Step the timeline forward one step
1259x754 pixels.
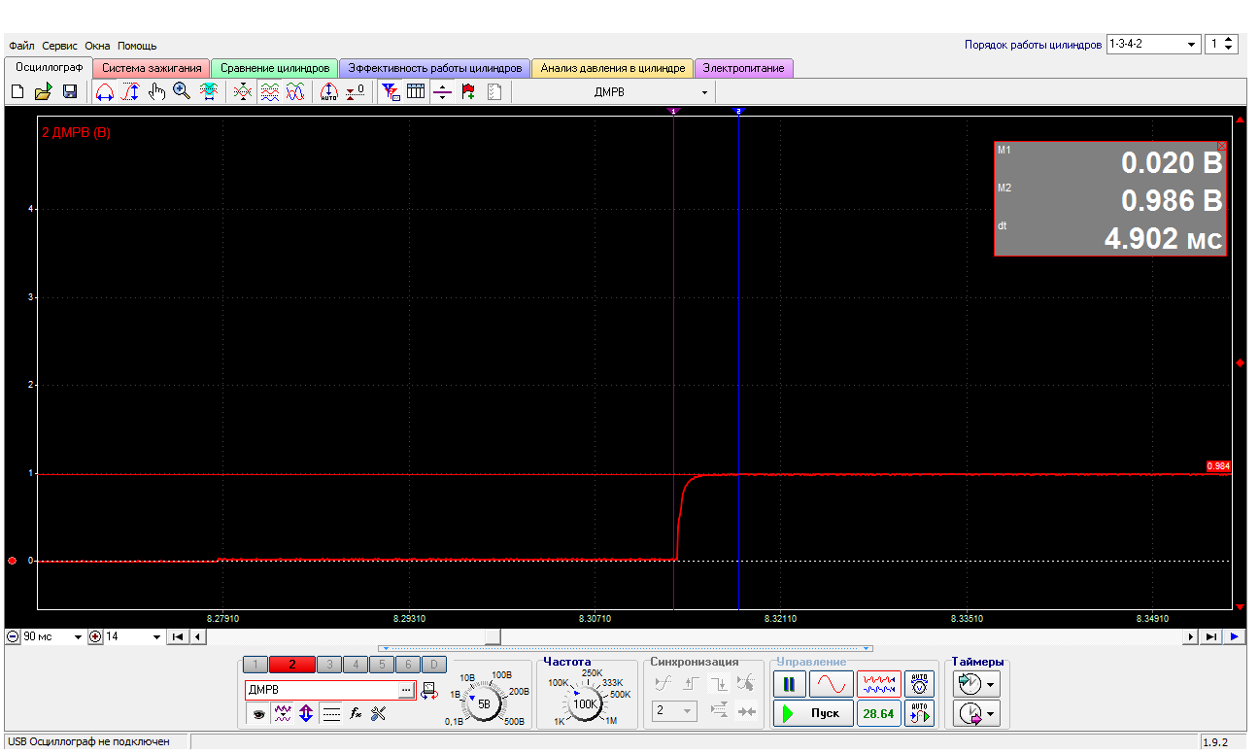(1191, 636)
